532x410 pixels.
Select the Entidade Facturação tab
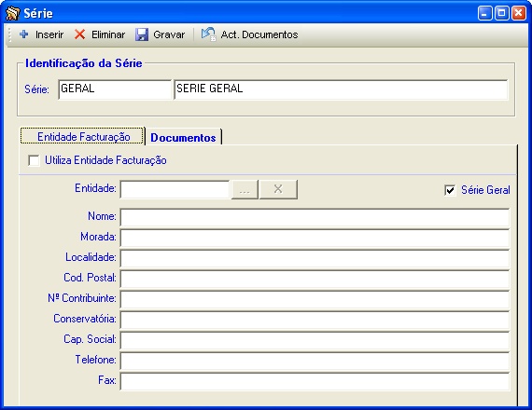click(x=82, y=136)
